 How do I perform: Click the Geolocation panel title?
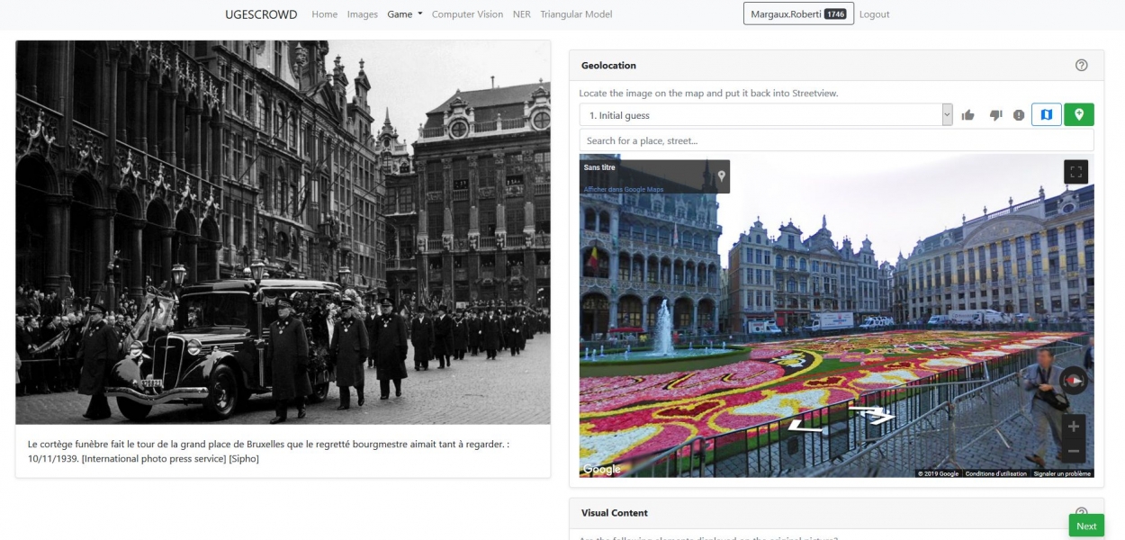click(x=608, y=65)
